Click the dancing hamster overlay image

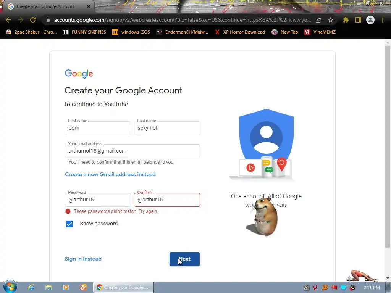[263, 216]
